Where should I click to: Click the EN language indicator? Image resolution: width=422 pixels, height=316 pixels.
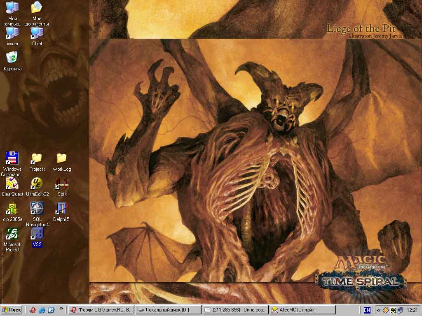(x=367, y=310)
